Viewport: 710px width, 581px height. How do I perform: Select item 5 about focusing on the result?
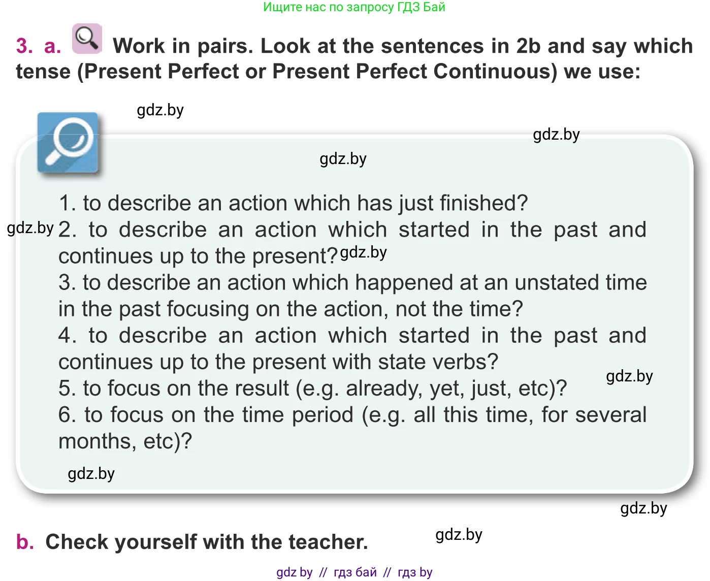click(x=312, y=389)
